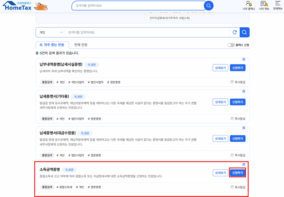Open the 전체메뉴 hamburger icon
The image size is (284, 197).
[x=278, y=6]
